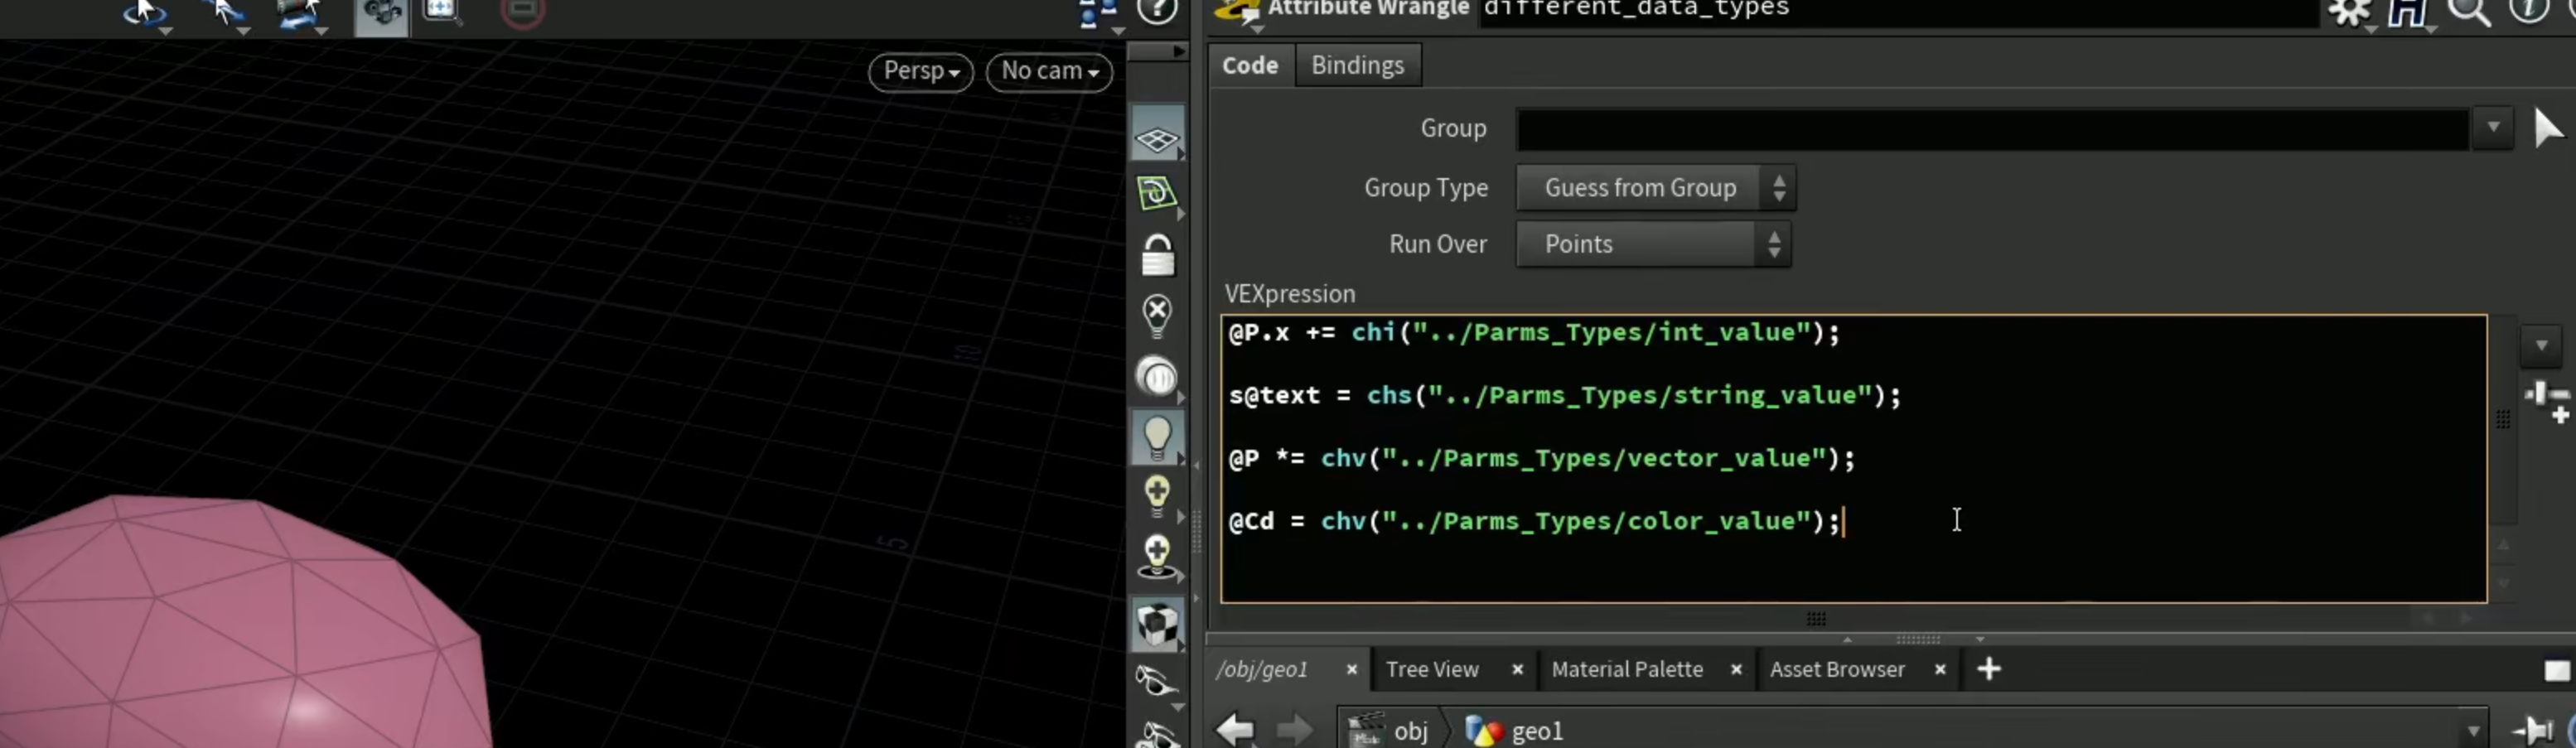Open the Run Over Points dropdown
Image resolution: width=2576 pixels, height=748 pixels.
click(x=1653, y=244)
